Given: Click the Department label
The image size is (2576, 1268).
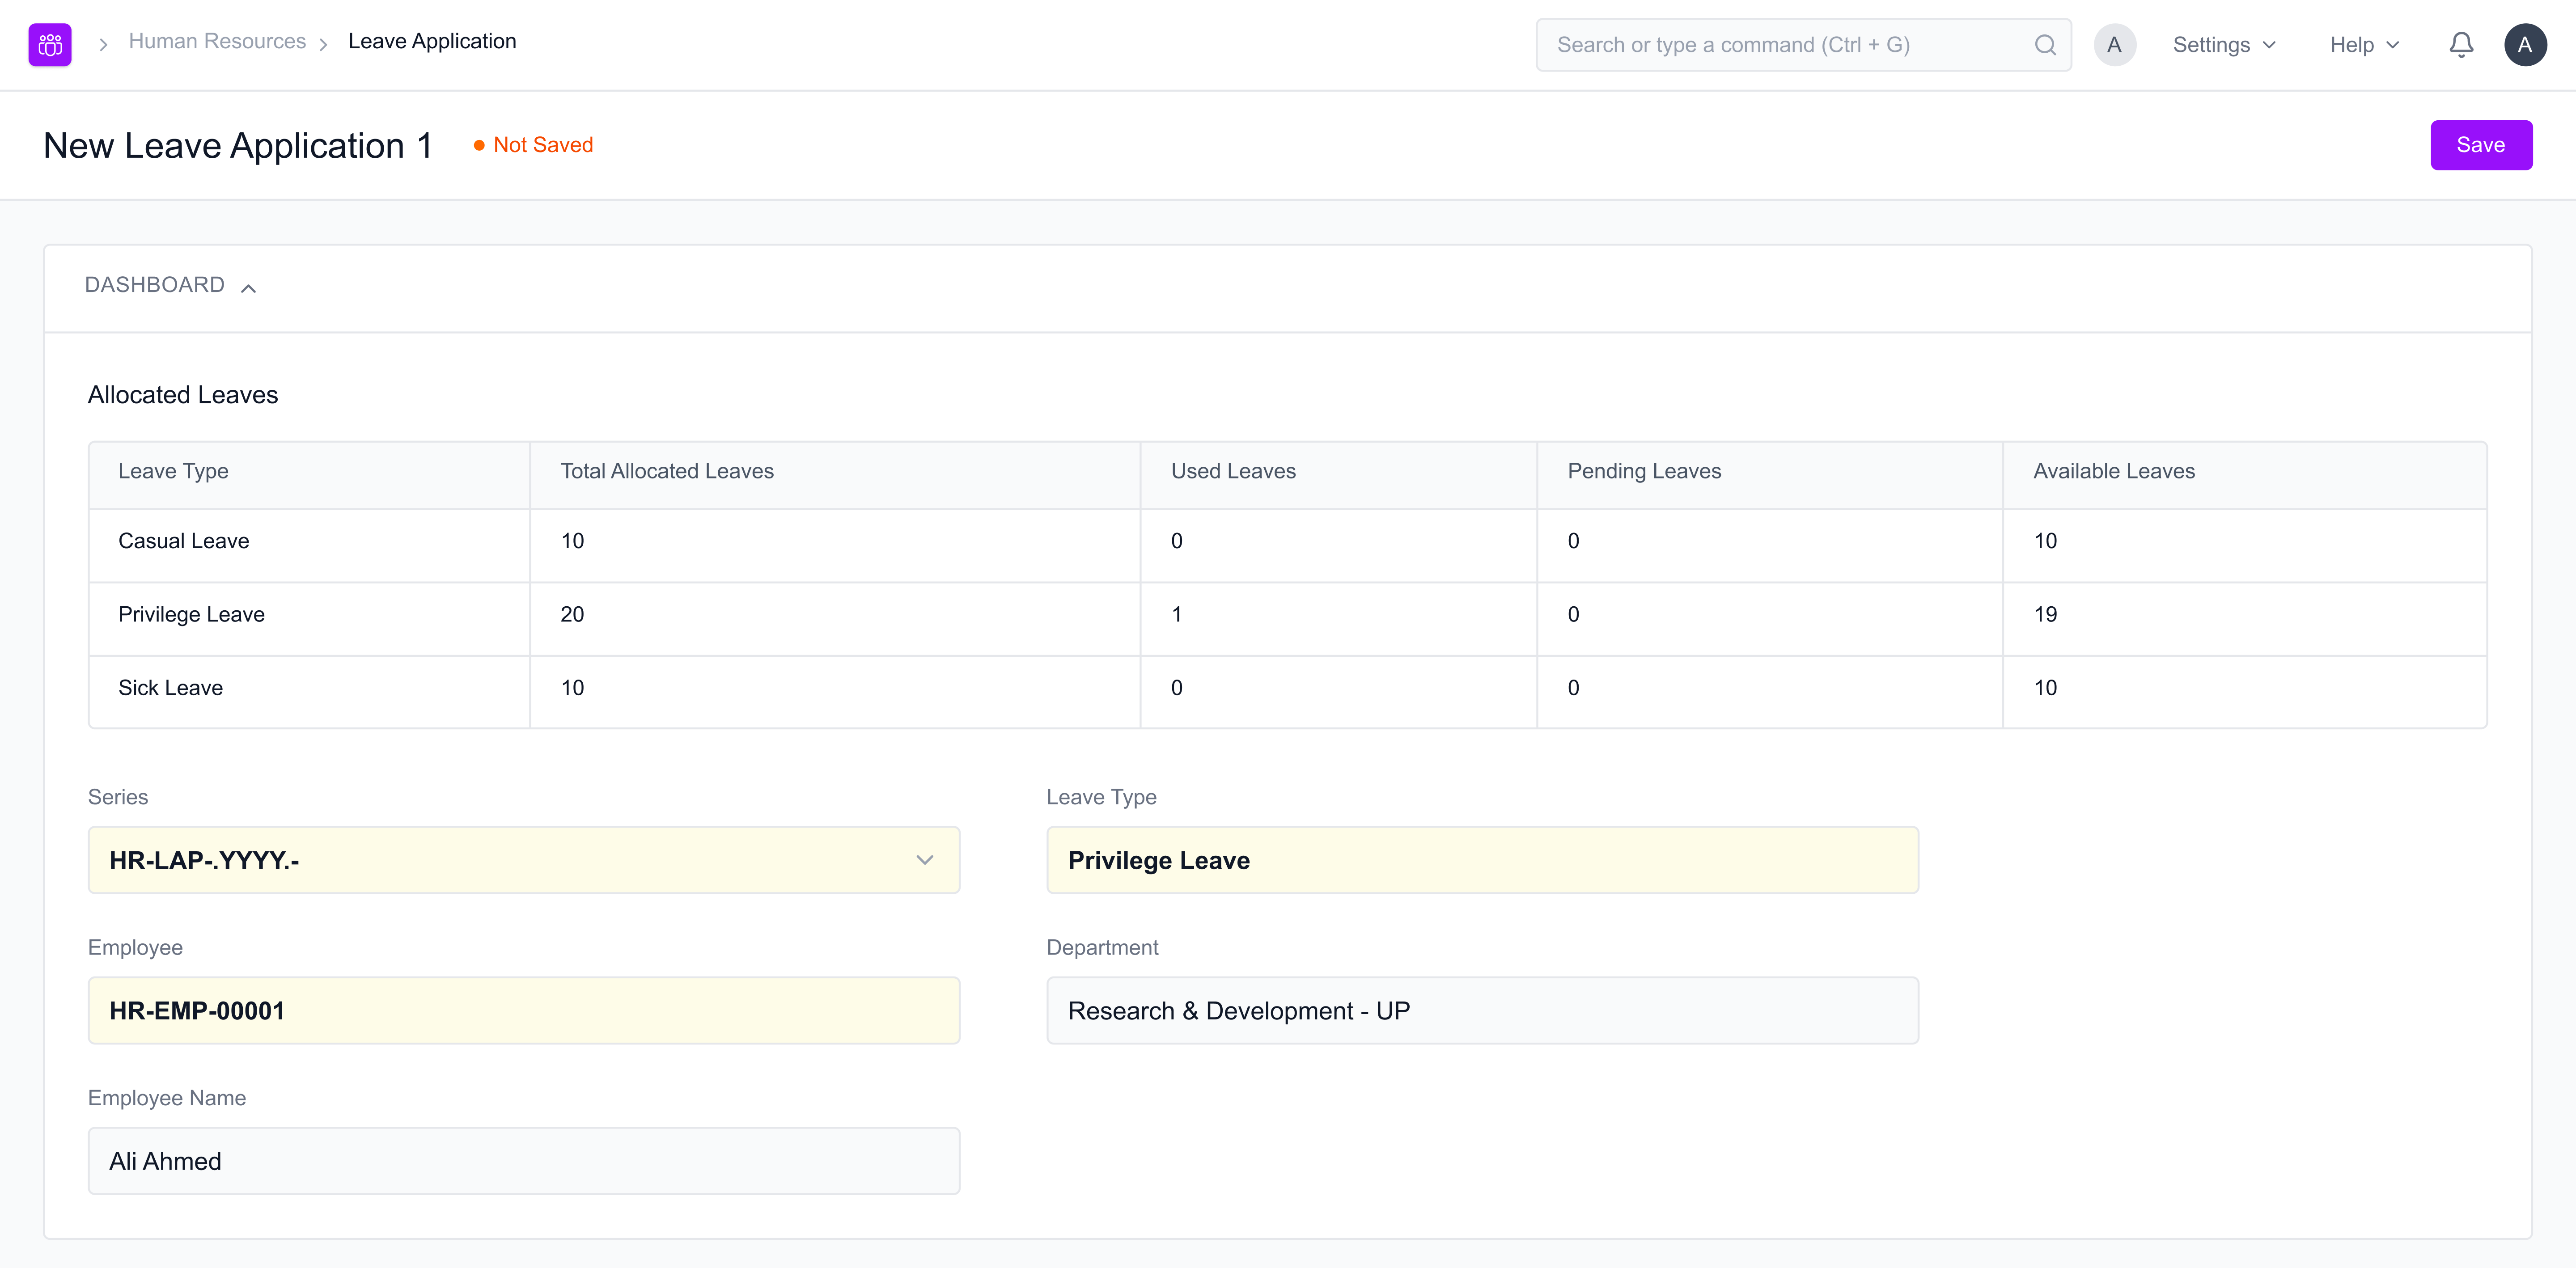Looking at the screenshot, I should tap(1102, 948).
